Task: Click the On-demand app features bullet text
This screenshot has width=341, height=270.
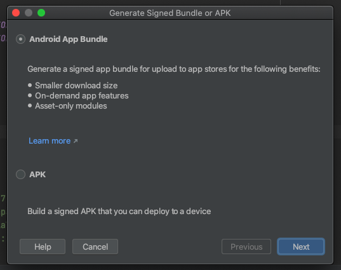Action: click(81, 96)
